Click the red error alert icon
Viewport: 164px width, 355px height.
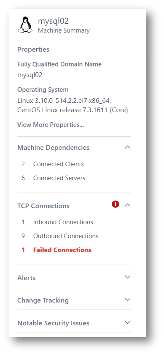point(116,204)
